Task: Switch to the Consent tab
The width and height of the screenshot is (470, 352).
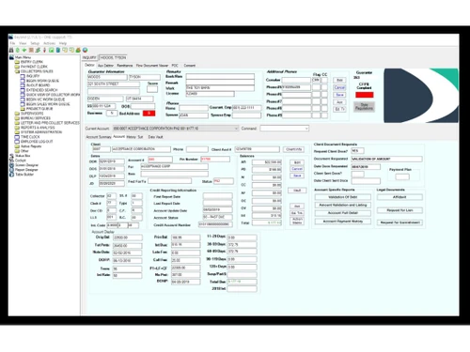Action: click(x=190, y=66)
